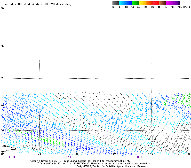191x168 pixels.
Task: Click the NOAA/NESDIS Center for Satellite Applications credit
Action: [x=112, y=166]
